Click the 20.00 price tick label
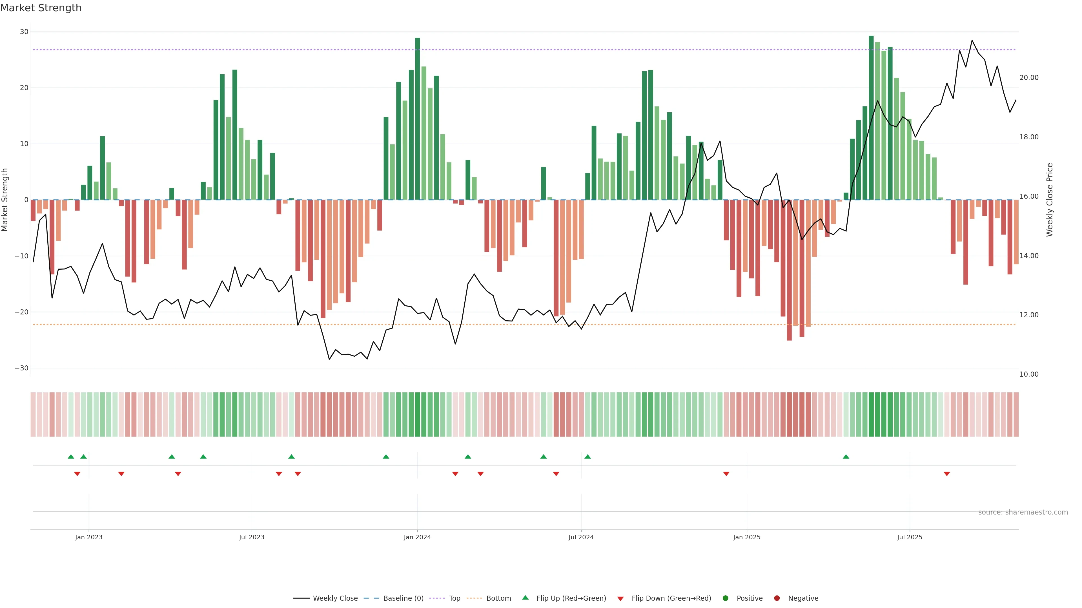 coord(1029,78)
